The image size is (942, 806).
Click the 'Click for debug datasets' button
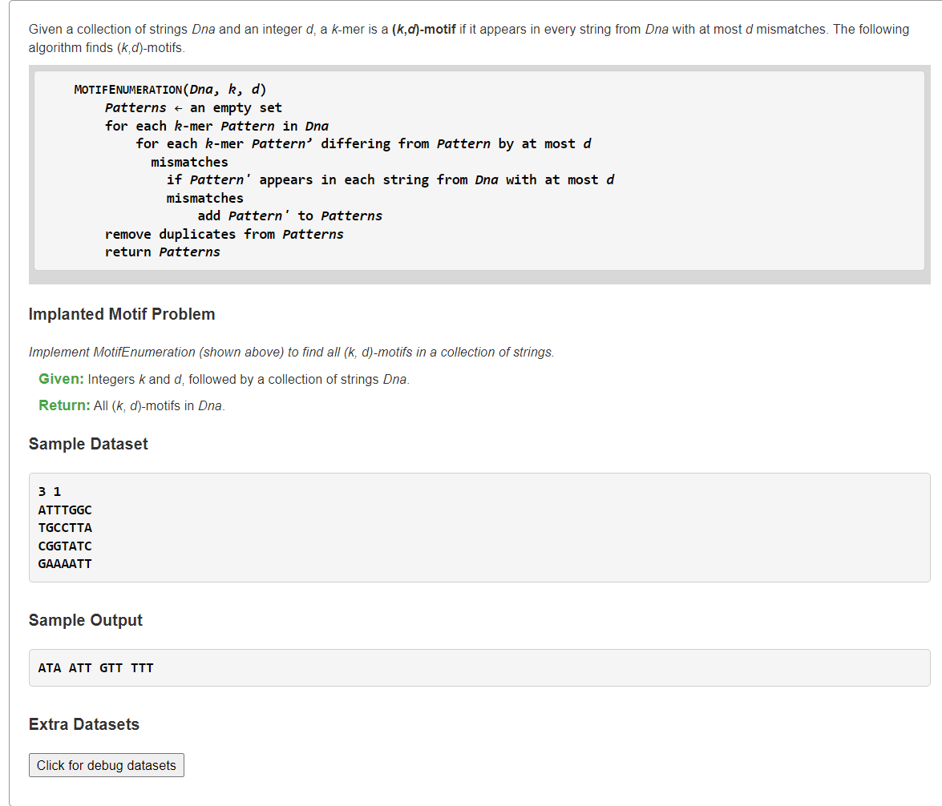click(x=107, y=765)
